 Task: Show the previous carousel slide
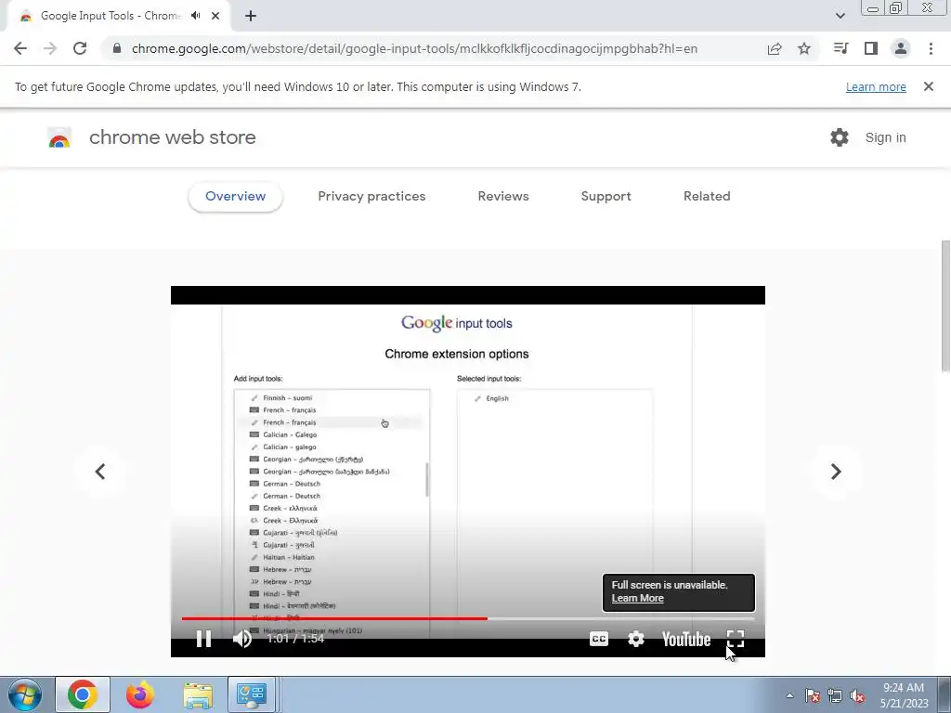point(100,472)
